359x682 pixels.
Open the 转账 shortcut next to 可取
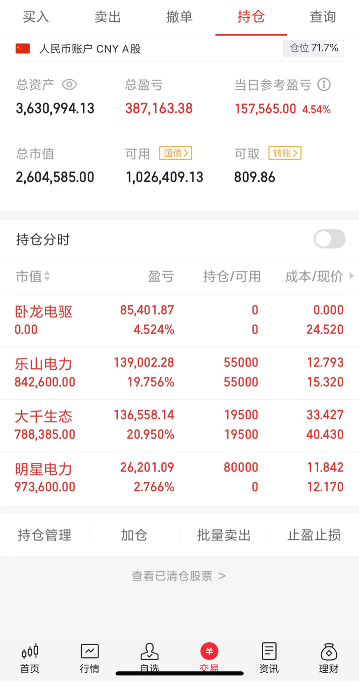(x=285, y=153)
